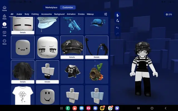
Task: Redo the avatar change
Action: click(117, 33)
